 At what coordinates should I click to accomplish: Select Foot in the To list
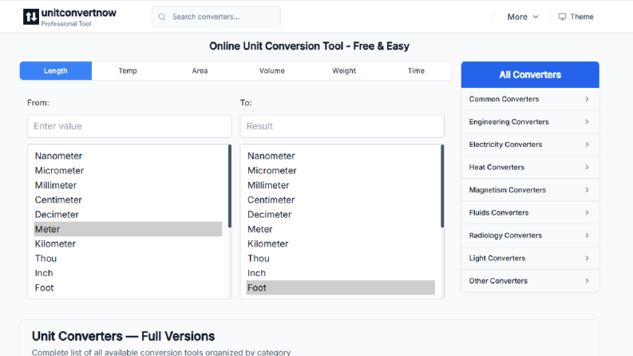click(x=341, y=288)
